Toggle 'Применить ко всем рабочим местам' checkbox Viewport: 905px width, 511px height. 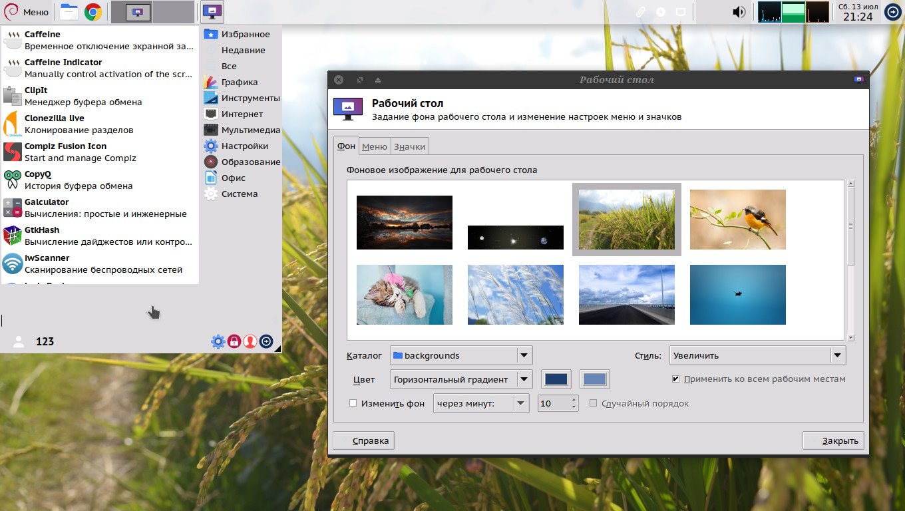676,379
